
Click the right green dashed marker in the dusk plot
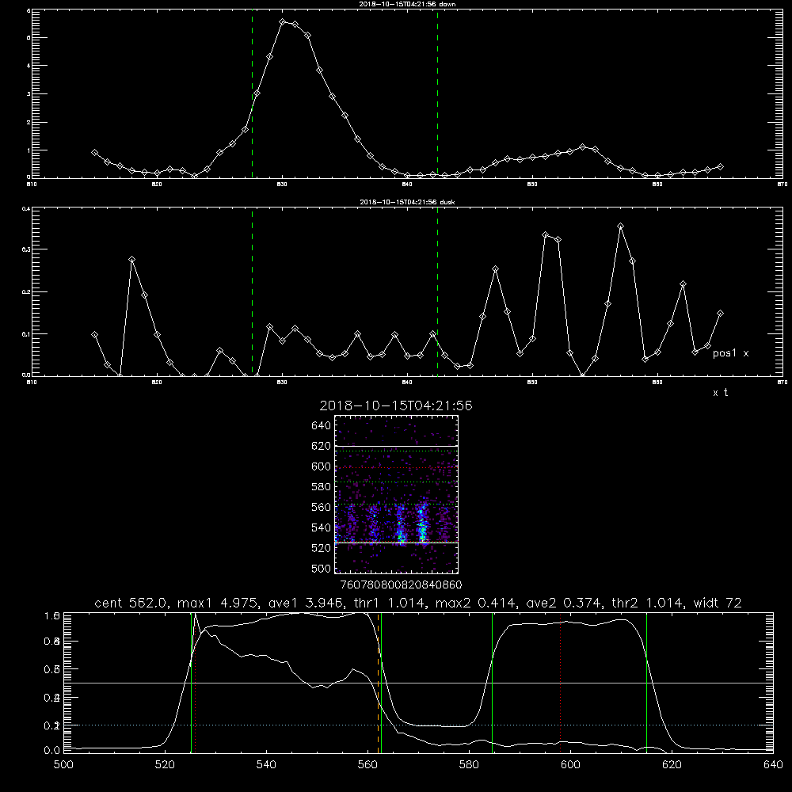[x=437, y=292]
